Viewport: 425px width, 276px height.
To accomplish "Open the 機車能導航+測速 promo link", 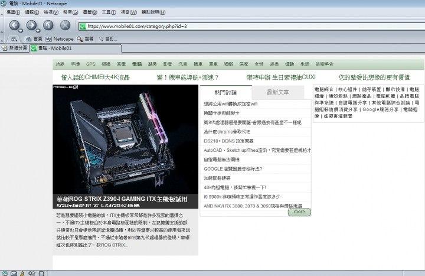I will point(188,77).
